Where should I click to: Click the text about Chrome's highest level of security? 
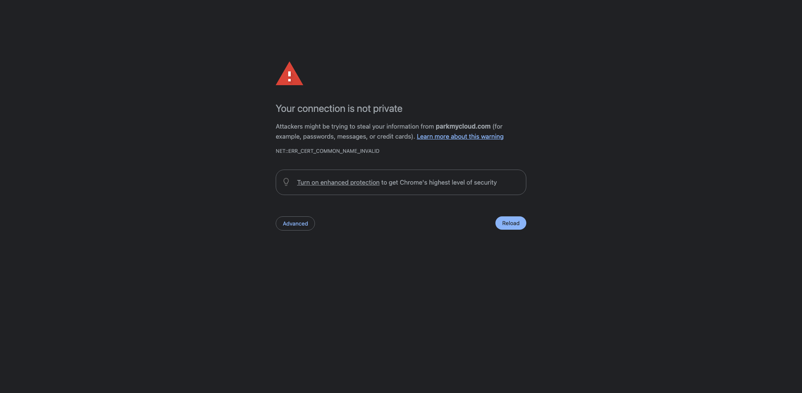coord(439,182)
